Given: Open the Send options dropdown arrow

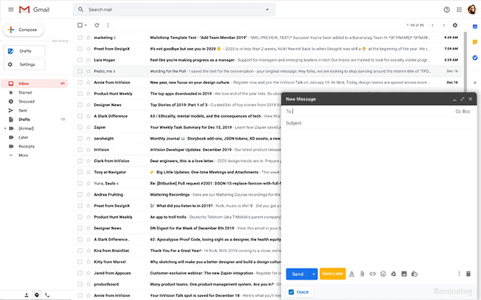Looking at the screenshot, I should 313,274.
